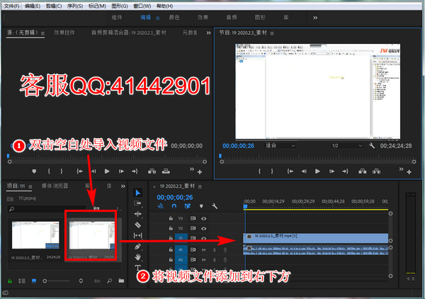
Task: Go to Out point in Source monitor
Action: tap(135, 171)
